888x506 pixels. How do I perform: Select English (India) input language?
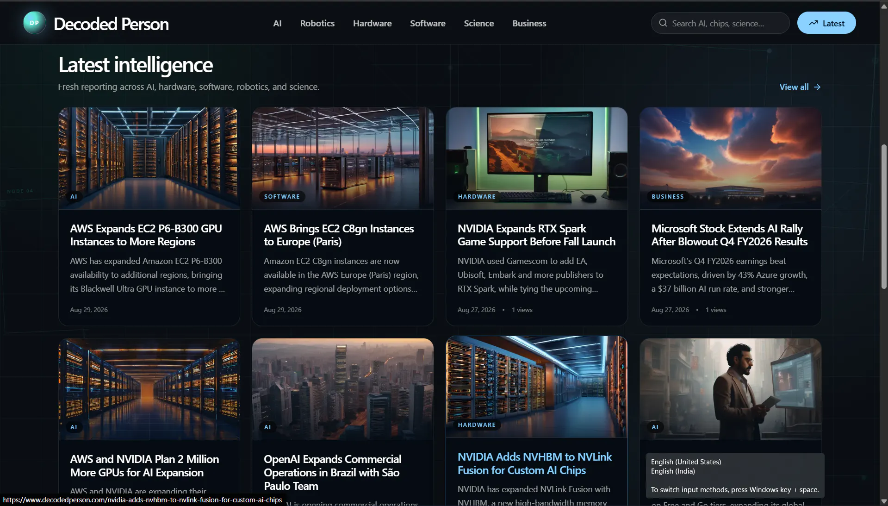[x=673, y=471]
